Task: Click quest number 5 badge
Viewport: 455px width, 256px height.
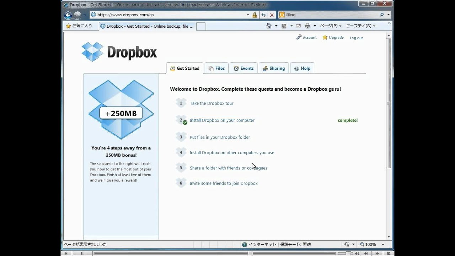Action: 181,167
